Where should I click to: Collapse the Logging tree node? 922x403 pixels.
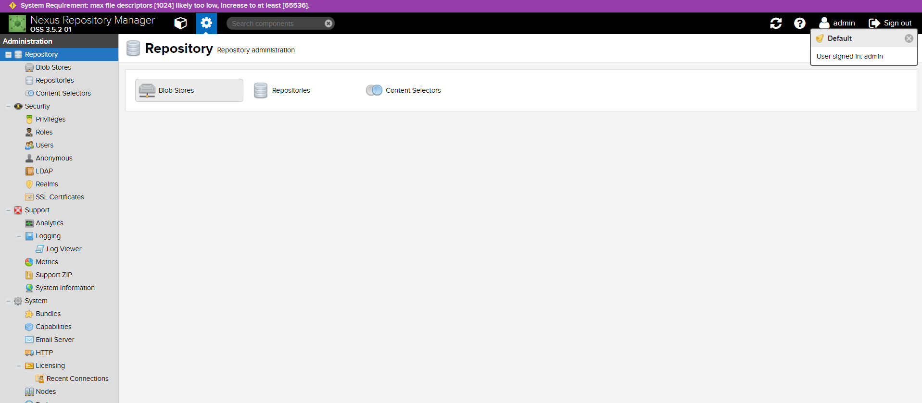[19, 236]
